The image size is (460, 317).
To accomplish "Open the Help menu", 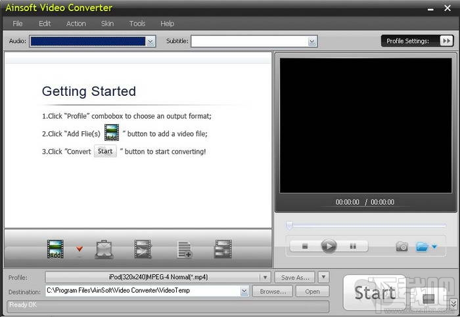I will 167,24.
